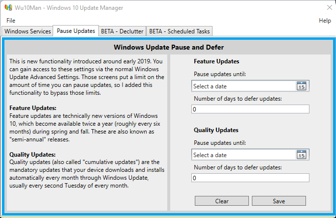Click the 'Windows Update Pause and Defer' heading

coord(169,47)
